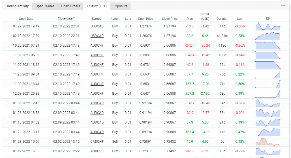Sort table by Action column
291x158 pixels.
[x=115, y=19]
